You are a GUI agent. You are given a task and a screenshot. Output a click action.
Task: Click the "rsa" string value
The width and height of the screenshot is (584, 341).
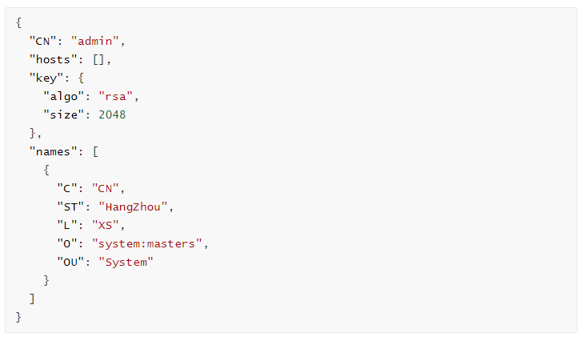point(115,97)
